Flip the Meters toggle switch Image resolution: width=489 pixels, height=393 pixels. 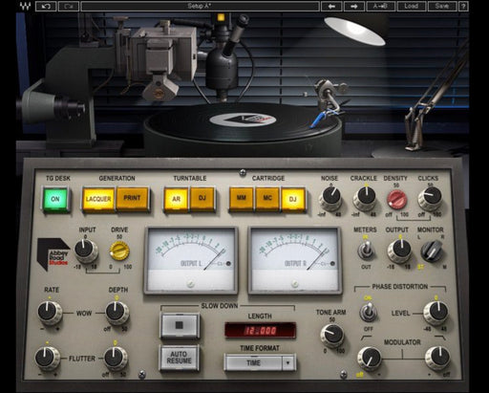[x=366, y=250]
